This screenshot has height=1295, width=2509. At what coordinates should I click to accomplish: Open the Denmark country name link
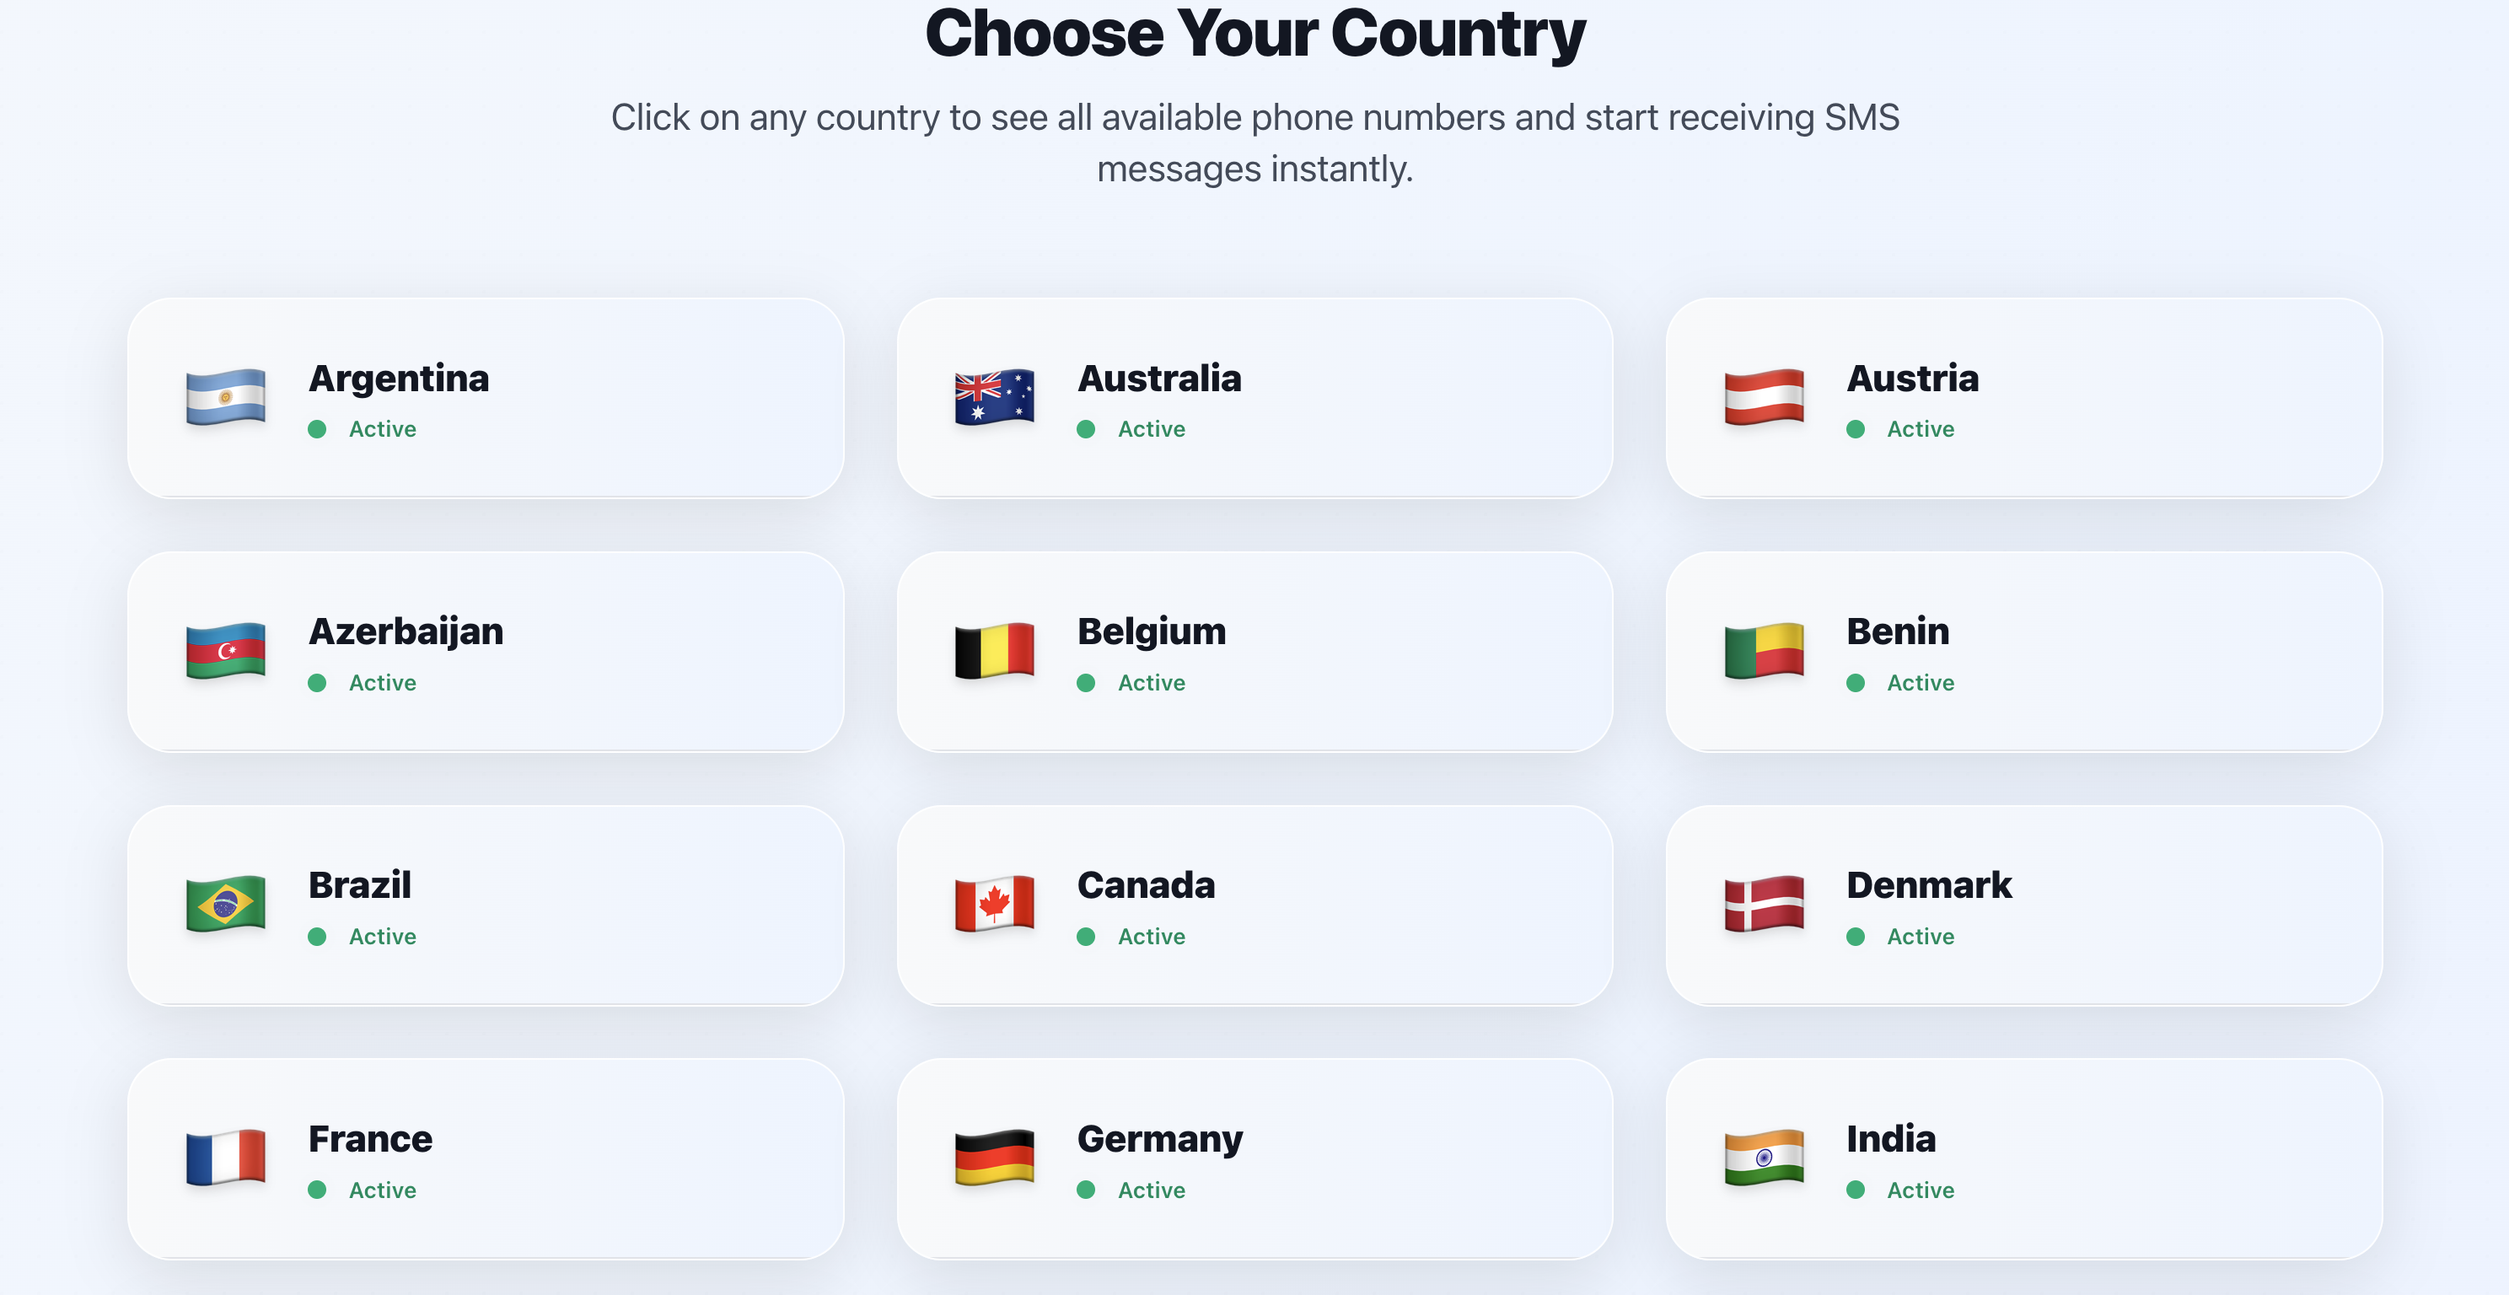coord(1928,885)
